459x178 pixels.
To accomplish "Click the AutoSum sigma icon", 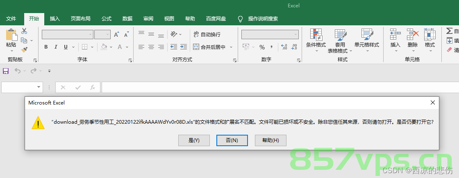I will 449,31.
